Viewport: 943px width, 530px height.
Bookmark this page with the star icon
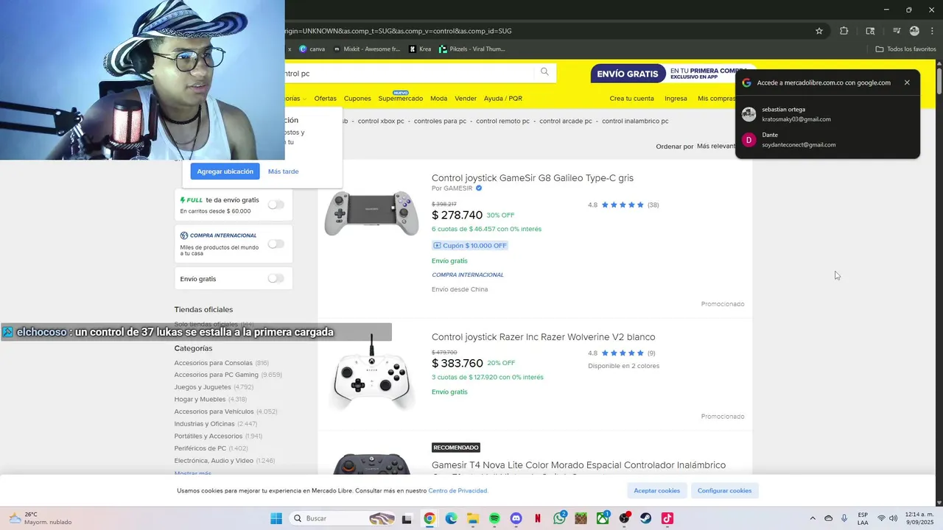818,31
